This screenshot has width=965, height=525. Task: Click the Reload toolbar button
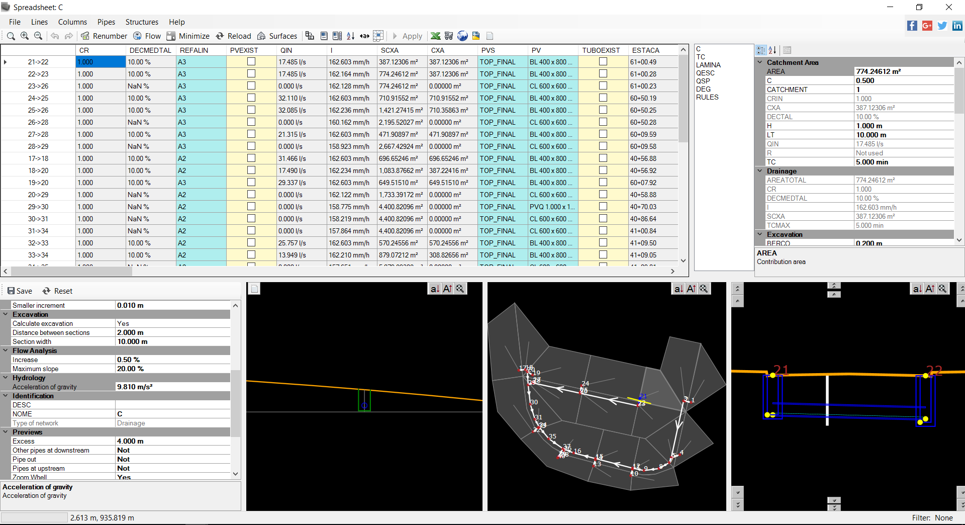(x=234, y=36)
